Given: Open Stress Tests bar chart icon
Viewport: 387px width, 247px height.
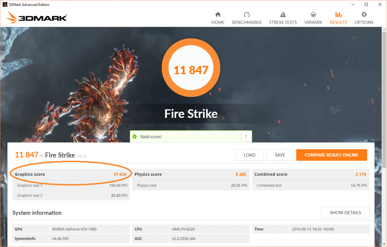Looking at the screenshot, I should [283, 14].
